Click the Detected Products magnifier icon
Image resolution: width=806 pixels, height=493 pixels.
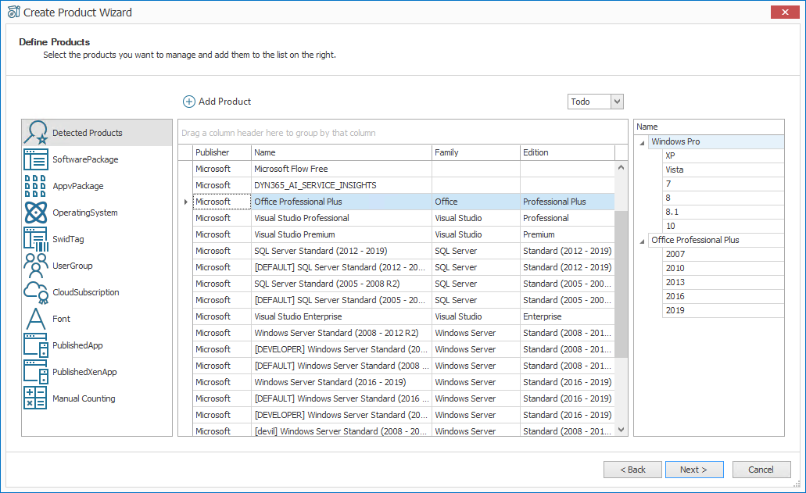pos(36,133)
